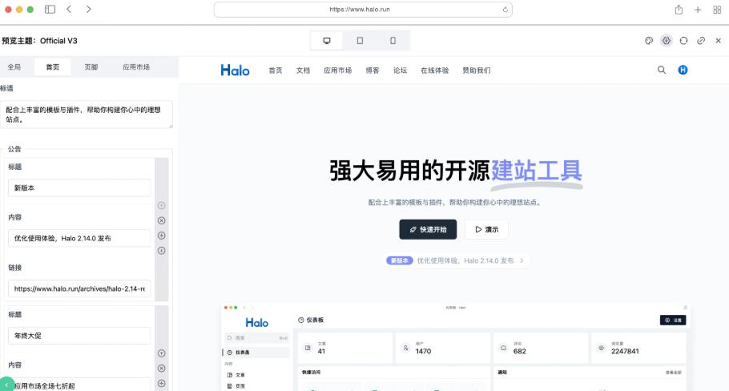Select the 首页 settings tab
The image size is (729, 391).
(x=53, y=67)
